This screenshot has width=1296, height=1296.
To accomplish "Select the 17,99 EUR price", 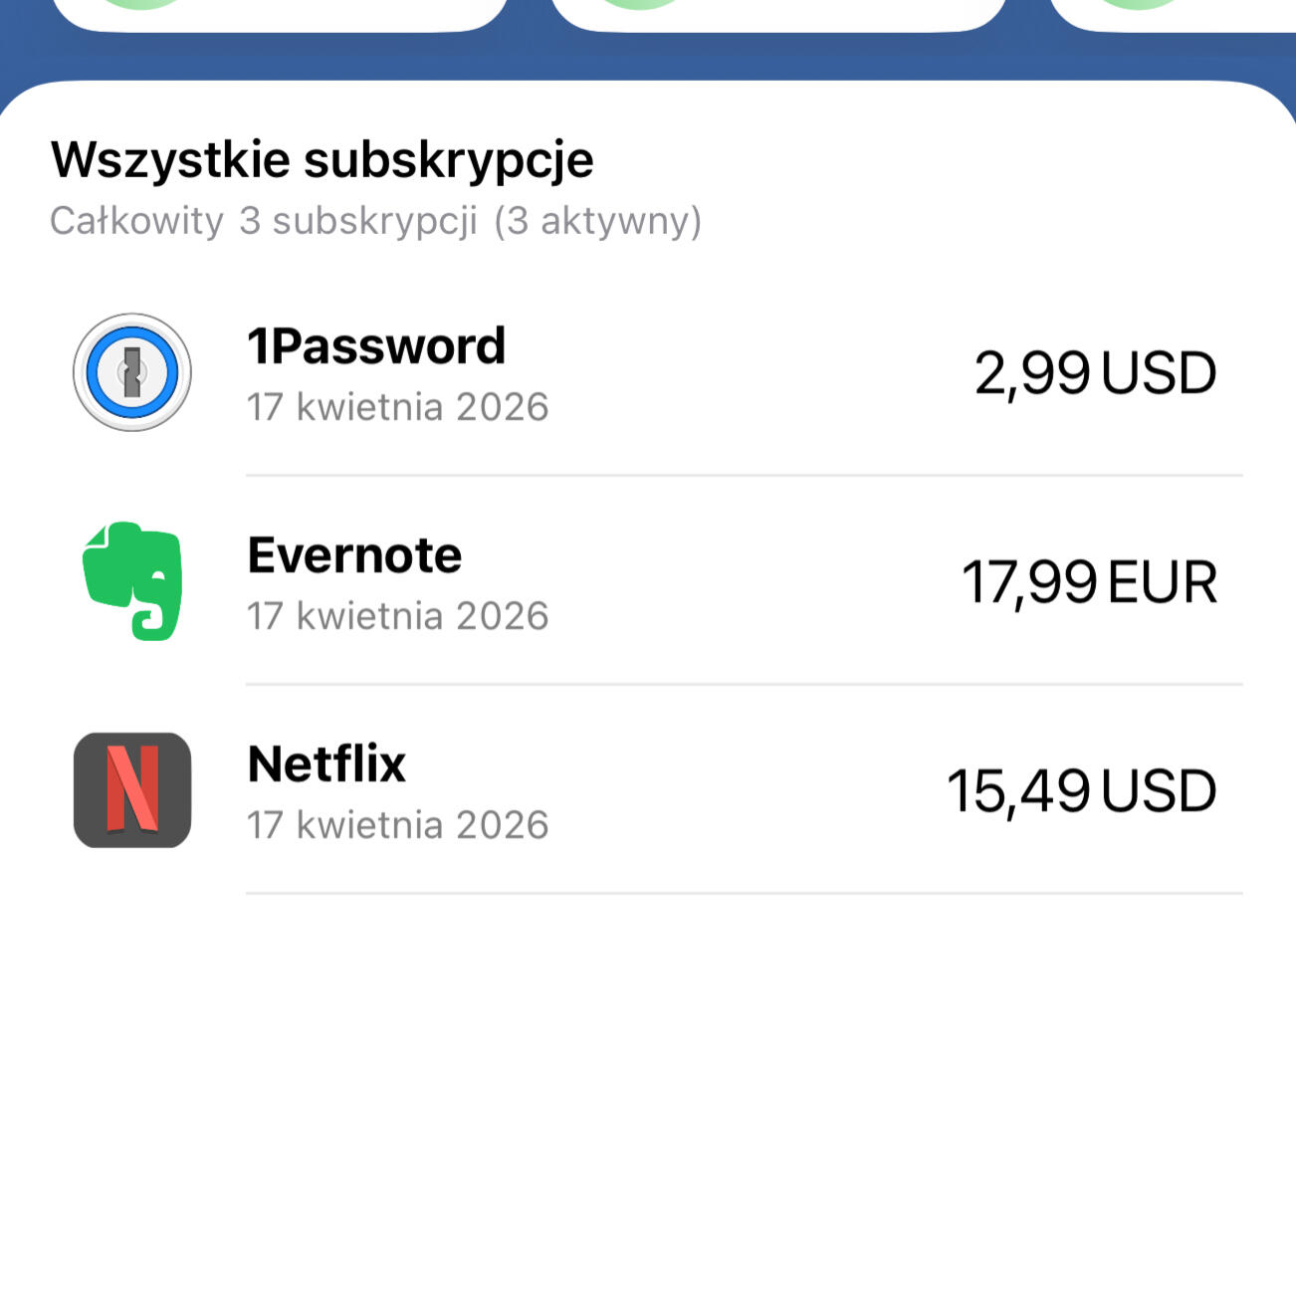I will pos(1089,582).
